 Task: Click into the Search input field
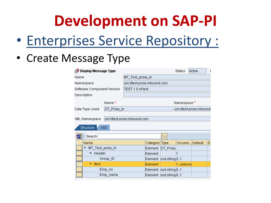point(129,136)
